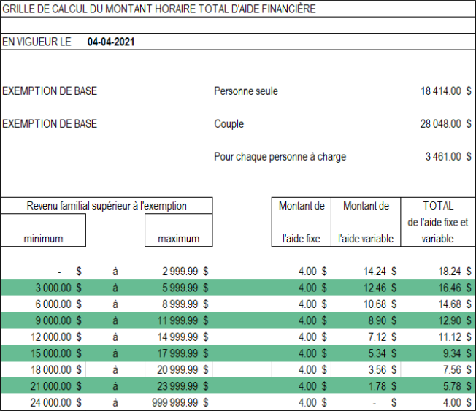Select minimum value 12 000.00 $
The height and width of the screenshot is (411, 476).
pyautogui.click(x=56, y=337)
